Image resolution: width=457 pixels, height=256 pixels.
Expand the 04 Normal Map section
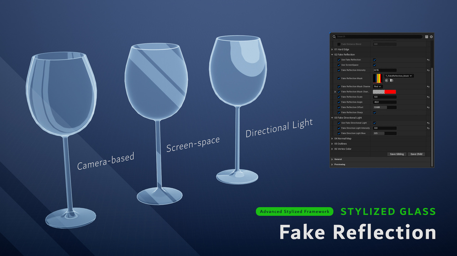332,139
